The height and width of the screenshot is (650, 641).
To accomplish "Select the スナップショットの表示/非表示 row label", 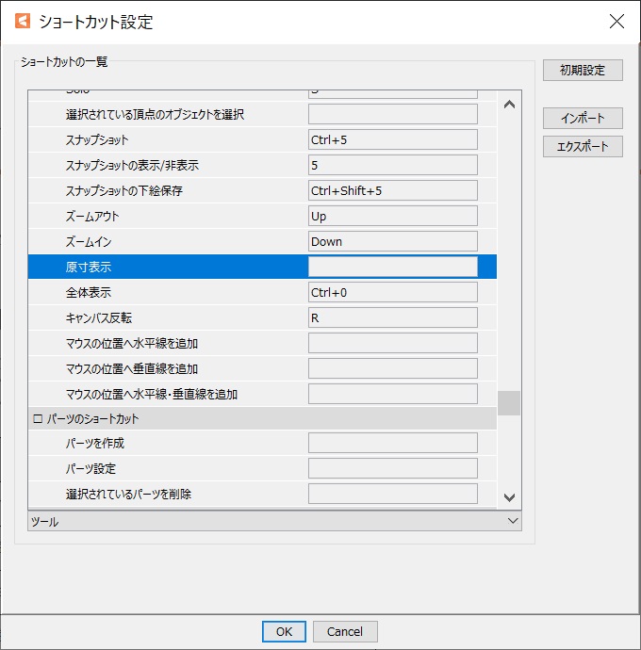I will (132, 165).
